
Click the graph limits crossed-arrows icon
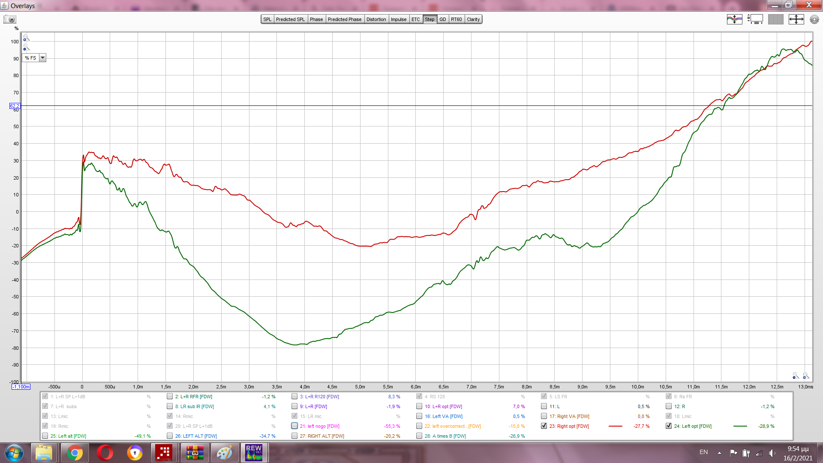pyautogui.click(x=796, y=19)
